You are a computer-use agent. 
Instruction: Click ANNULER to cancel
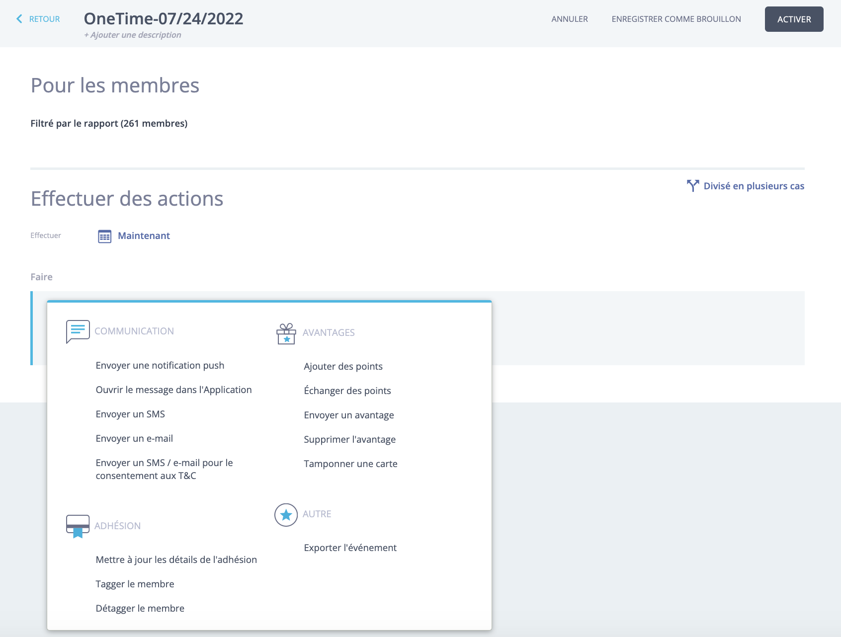pos(570,19)
